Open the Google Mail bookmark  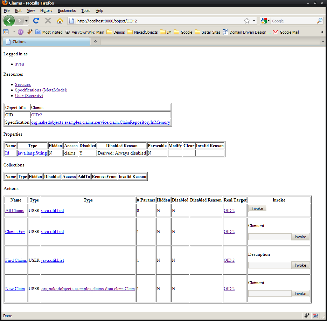[x=286, y=32]
